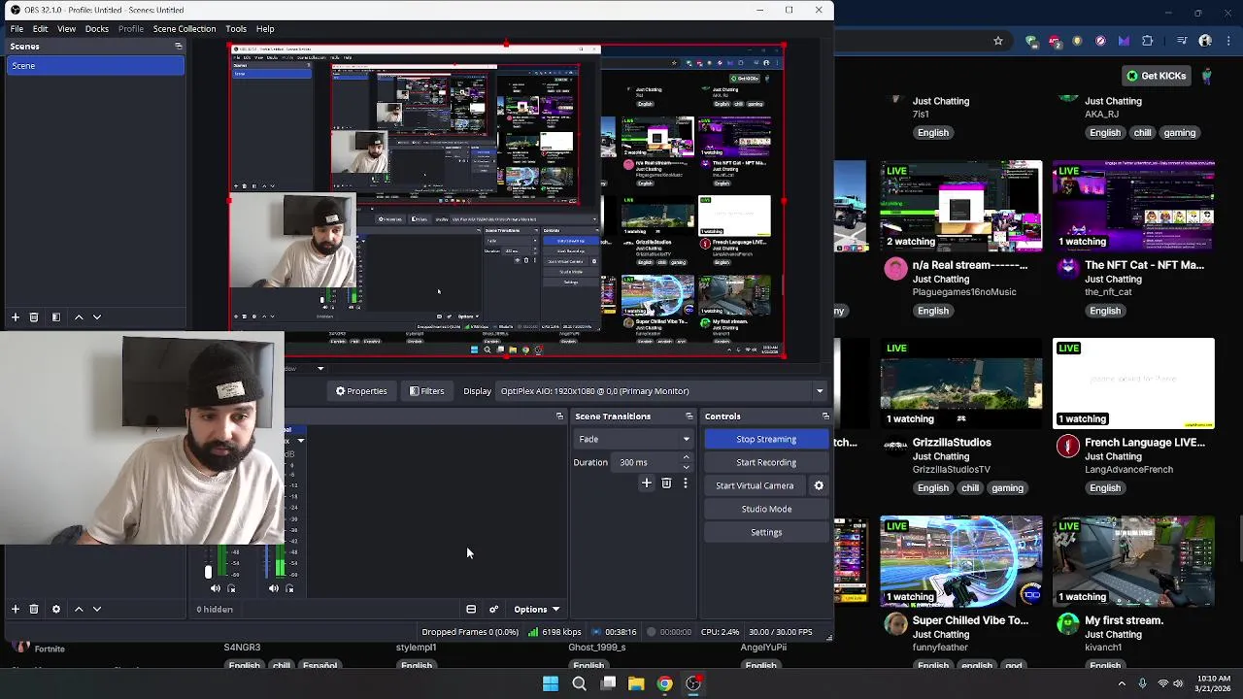Mute the first mixer channel speaker icon
This screenshot has height=699, width=1243.
[x=215, y=588]
